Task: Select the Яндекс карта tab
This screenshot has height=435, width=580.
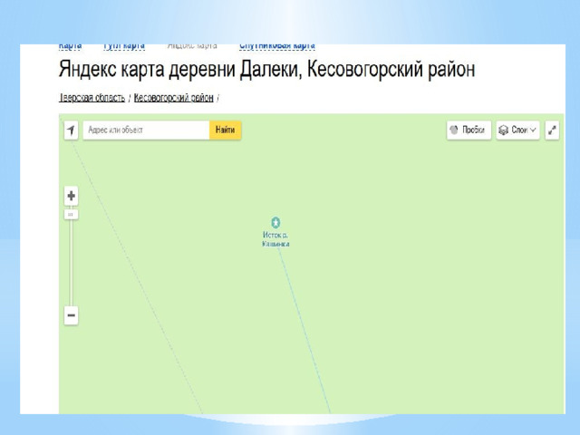Action: click(x=192, y=46)
